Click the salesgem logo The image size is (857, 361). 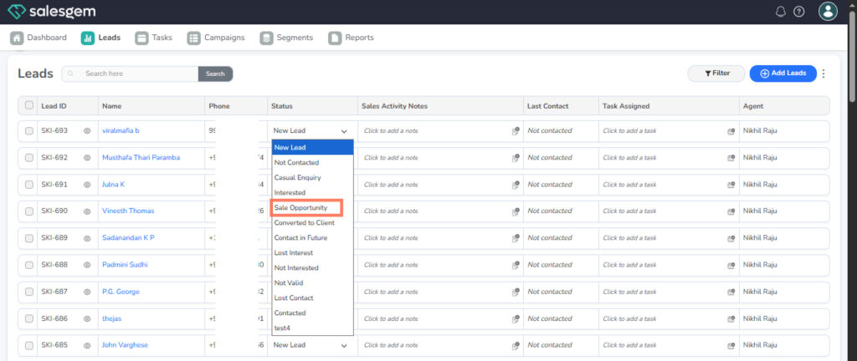pyautogui.click(x=50, y=12)
